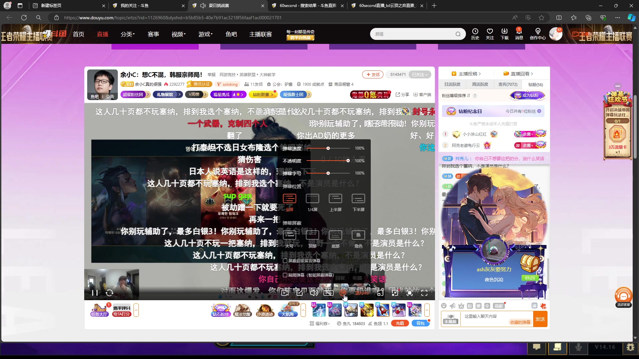Switch to 钻粉(56) tab
The image size is (639, 359).
(x=535, y=84)
